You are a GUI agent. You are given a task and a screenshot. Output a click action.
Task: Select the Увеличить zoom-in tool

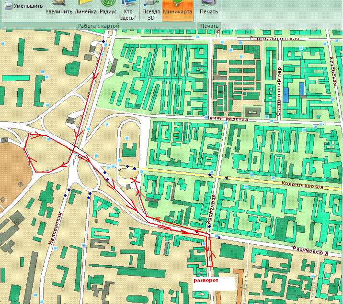(59, 11)
